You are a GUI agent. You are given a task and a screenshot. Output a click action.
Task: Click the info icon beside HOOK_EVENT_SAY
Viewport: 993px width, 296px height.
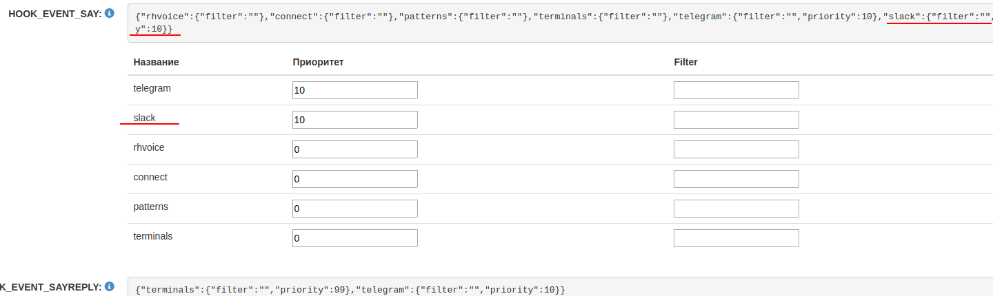tap(109, 13)
